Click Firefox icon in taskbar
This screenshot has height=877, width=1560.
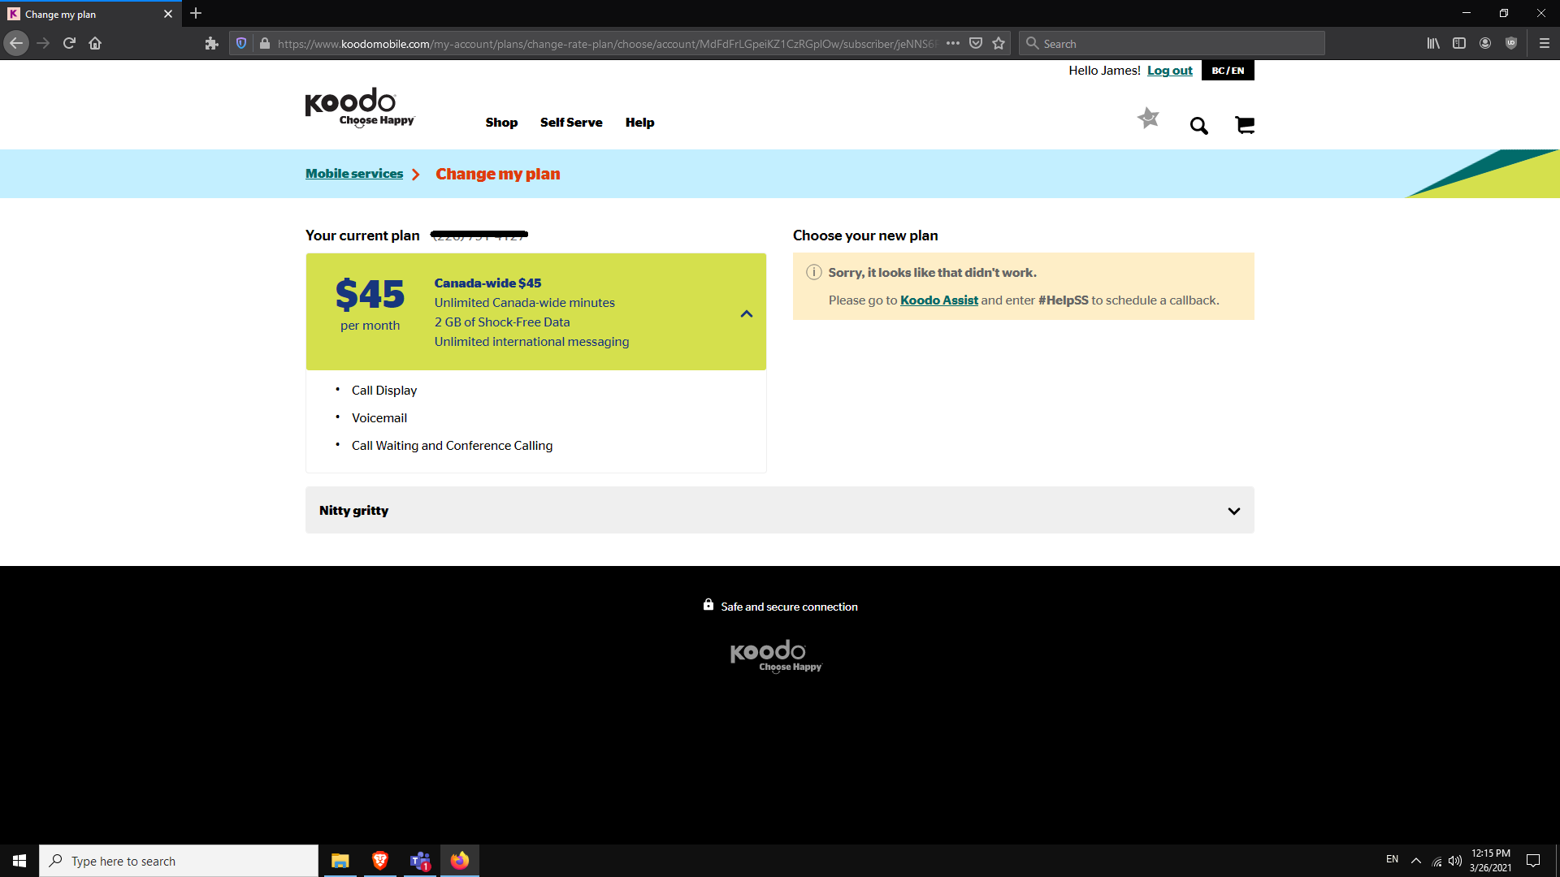click(x=460, y=861)
